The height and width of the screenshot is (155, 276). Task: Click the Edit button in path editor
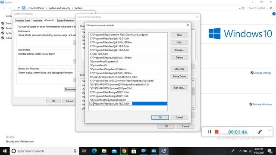click(179, 42)
